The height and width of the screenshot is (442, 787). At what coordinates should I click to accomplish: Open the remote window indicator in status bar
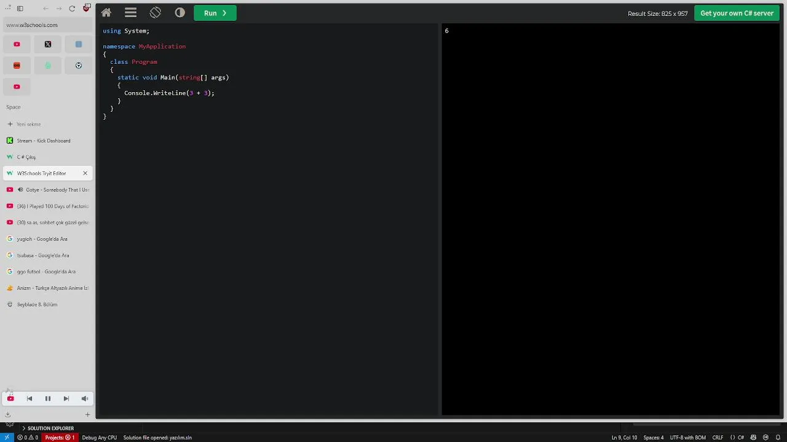click(7, 438)
